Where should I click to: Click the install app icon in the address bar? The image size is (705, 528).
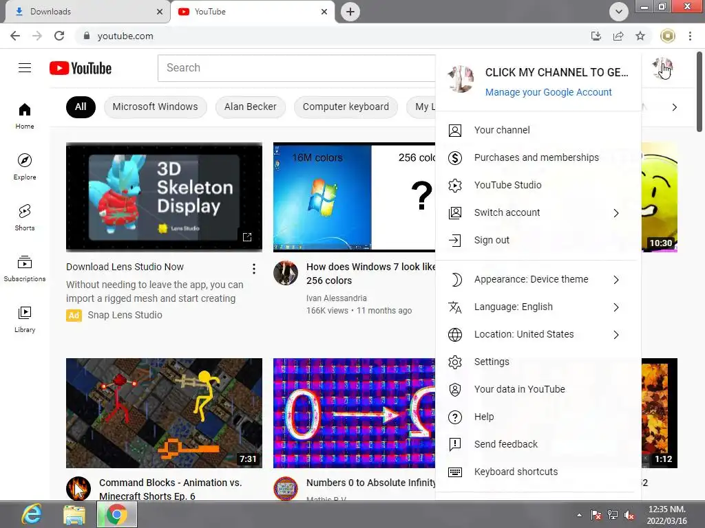tap(596, 36)
